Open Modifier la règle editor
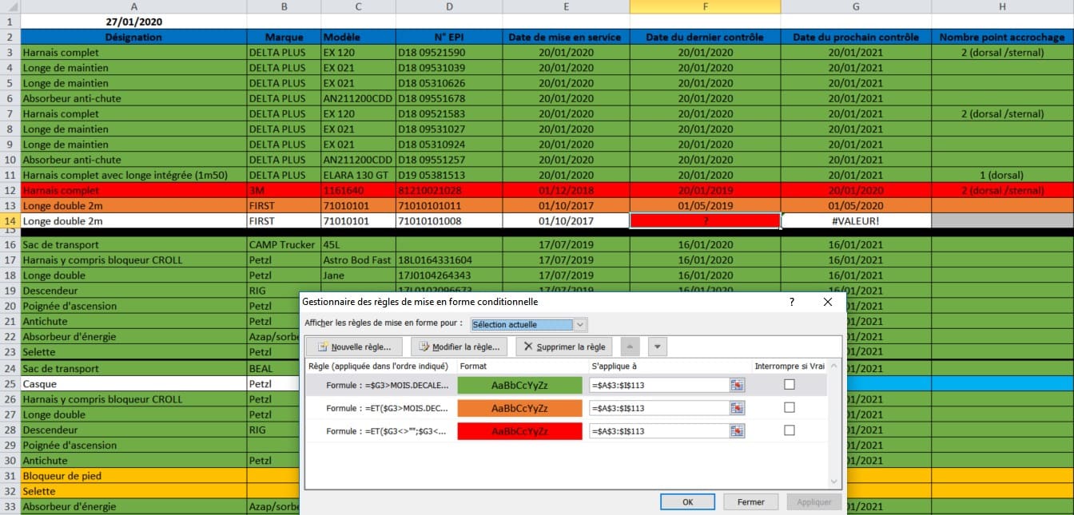 459,347
